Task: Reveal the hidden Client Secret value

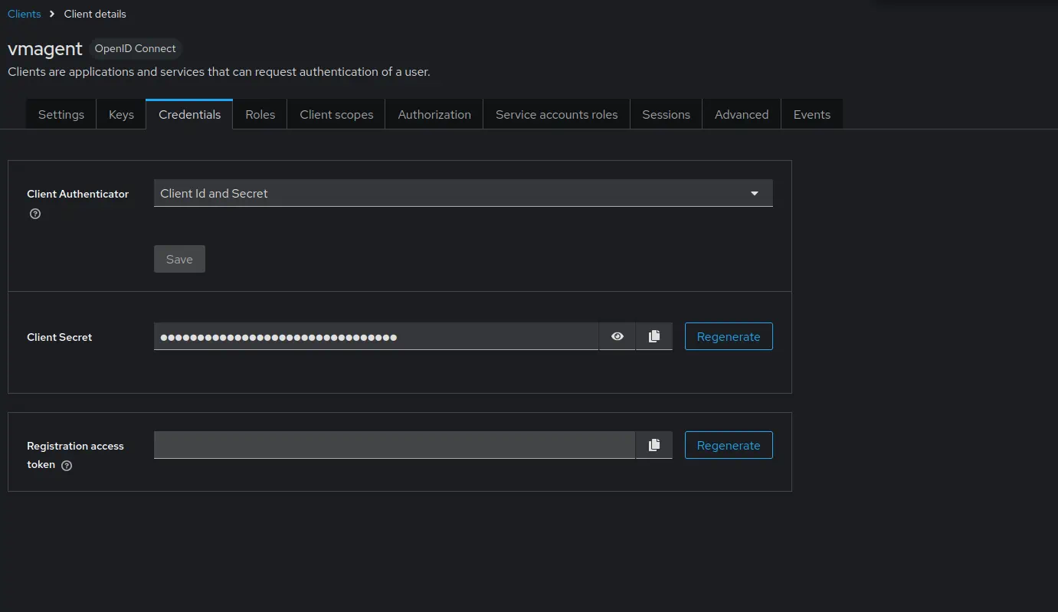Action: click(617, 336)
